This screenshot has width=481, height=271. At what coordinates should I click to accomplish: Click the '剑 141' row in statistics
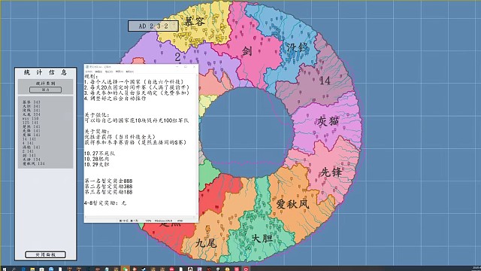click(x=29, y=156)
